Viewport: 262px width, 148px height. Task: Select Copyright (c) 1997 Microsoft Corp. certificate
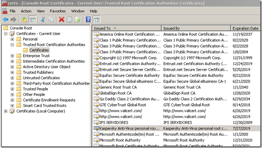tap(176, 58)
